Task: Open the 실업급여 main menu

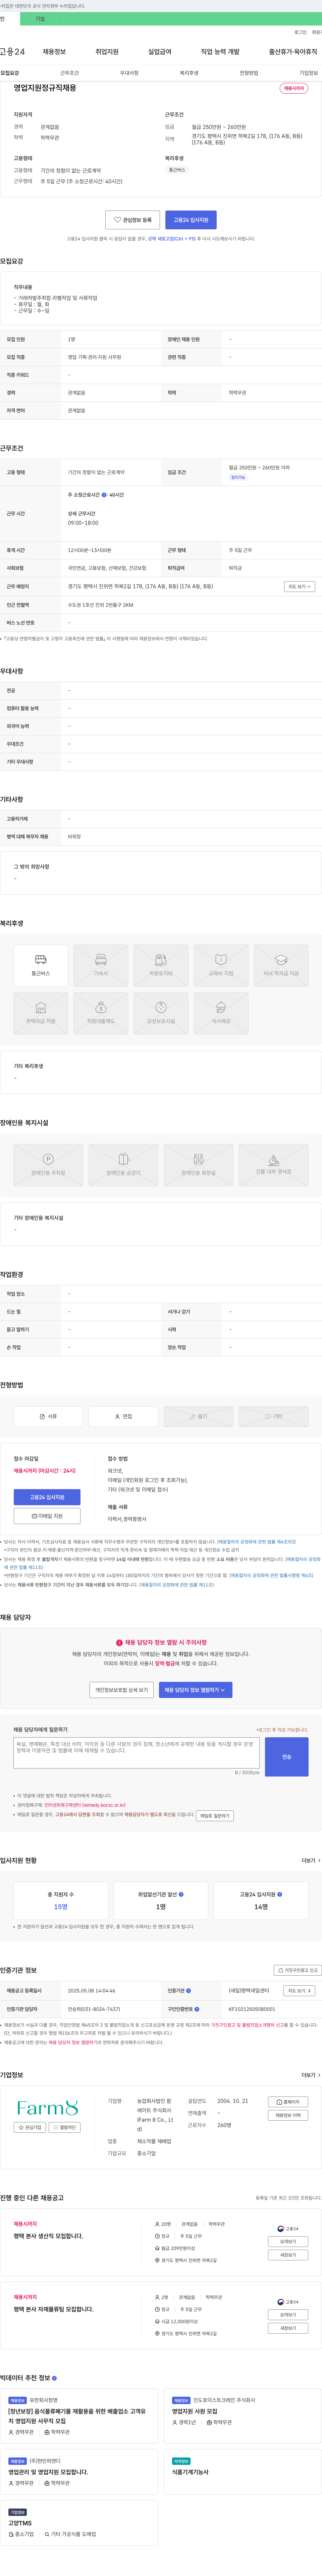Action: 160,52
